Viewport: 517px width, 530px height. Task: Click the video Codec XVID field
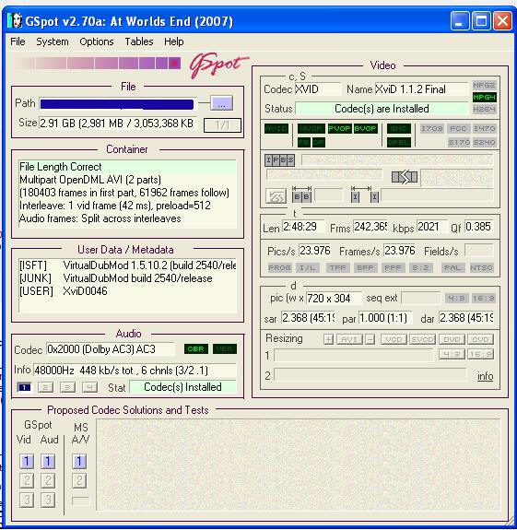click(x=318, y=89)
